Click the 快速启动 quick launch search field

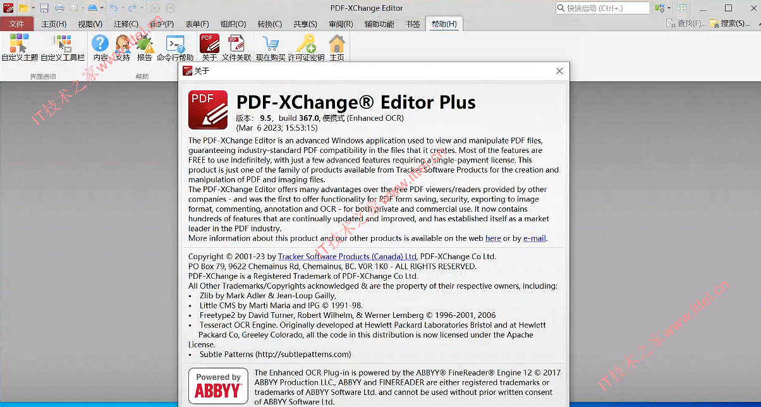(x=603, y=8)
